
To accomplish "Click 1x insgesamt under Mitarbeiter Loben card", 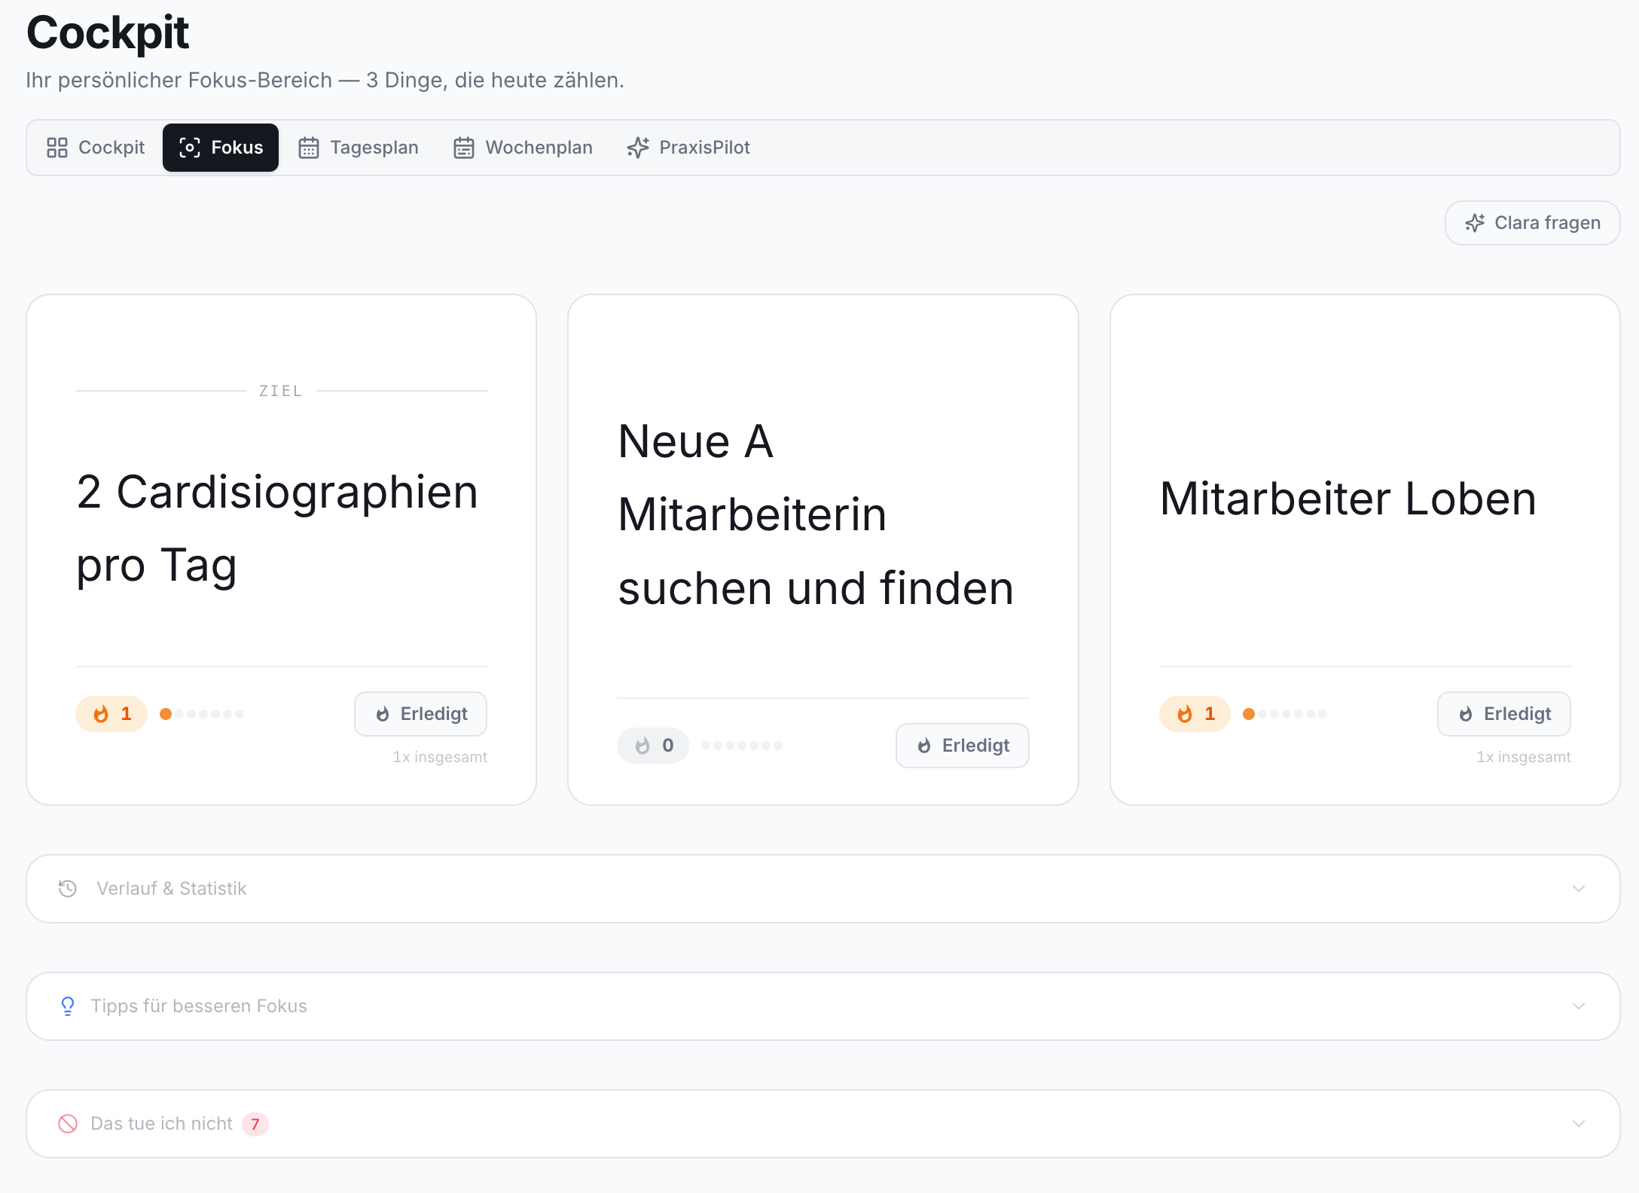I will pyautogui.click(x=1524, y=757).
